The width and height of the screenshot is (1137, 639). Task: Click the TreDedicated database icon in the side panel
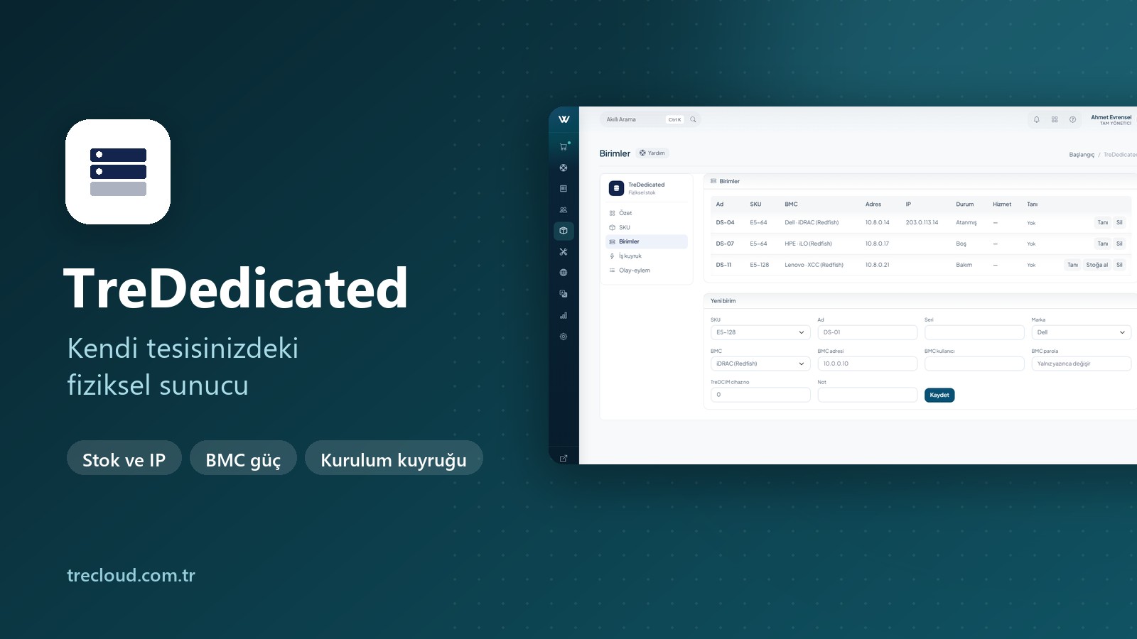[x=616, y=188]
